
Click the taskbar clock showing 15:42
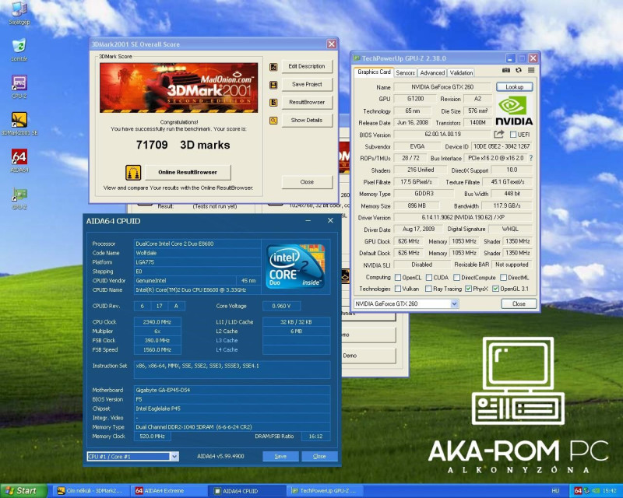[610, 491]
